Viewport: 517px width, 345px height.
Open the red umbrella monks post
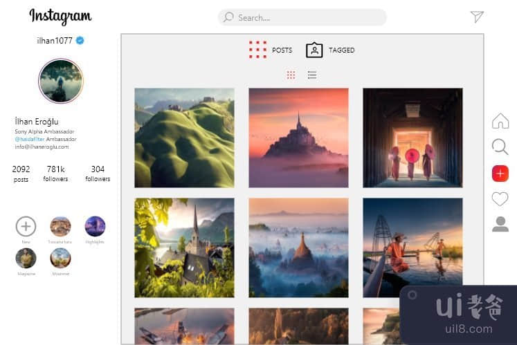[412, 138]
